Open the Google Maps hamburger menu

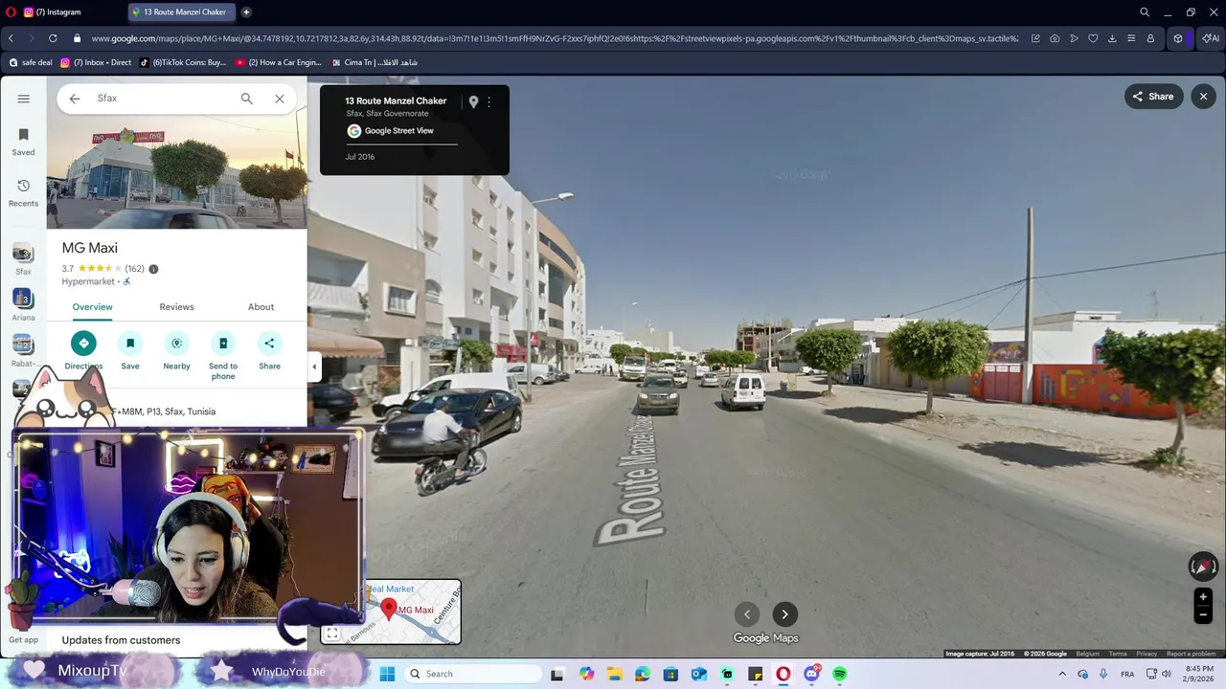coord(24,99)
